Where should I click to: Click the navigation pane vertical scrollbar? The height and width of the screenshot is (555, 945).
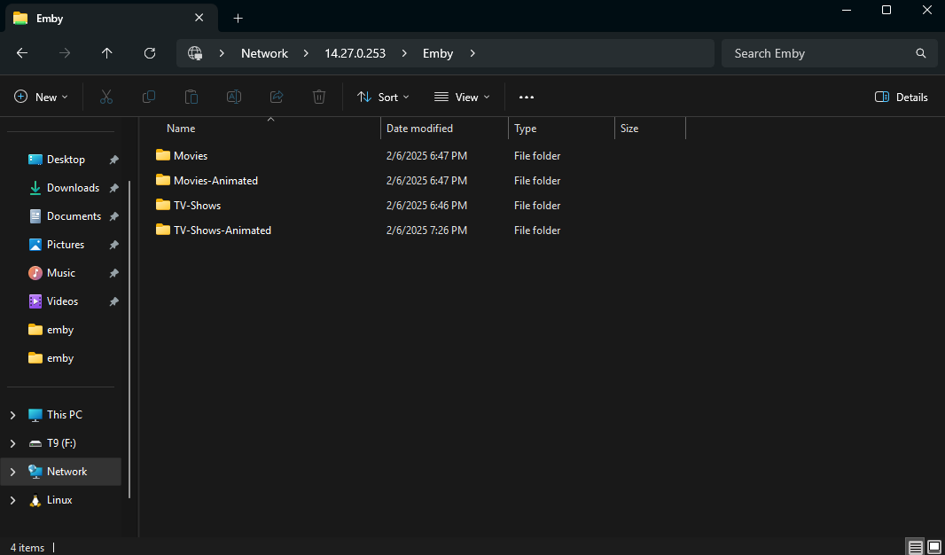(129, 338)
